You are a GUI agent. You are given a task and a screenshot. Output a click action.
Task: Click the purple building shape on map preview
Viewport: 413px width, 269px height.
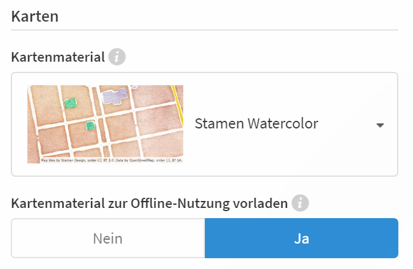tap(115, 97)
